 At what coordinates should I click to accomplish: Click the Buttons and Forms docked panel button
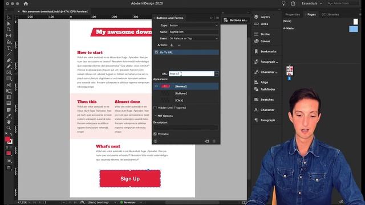236,20
